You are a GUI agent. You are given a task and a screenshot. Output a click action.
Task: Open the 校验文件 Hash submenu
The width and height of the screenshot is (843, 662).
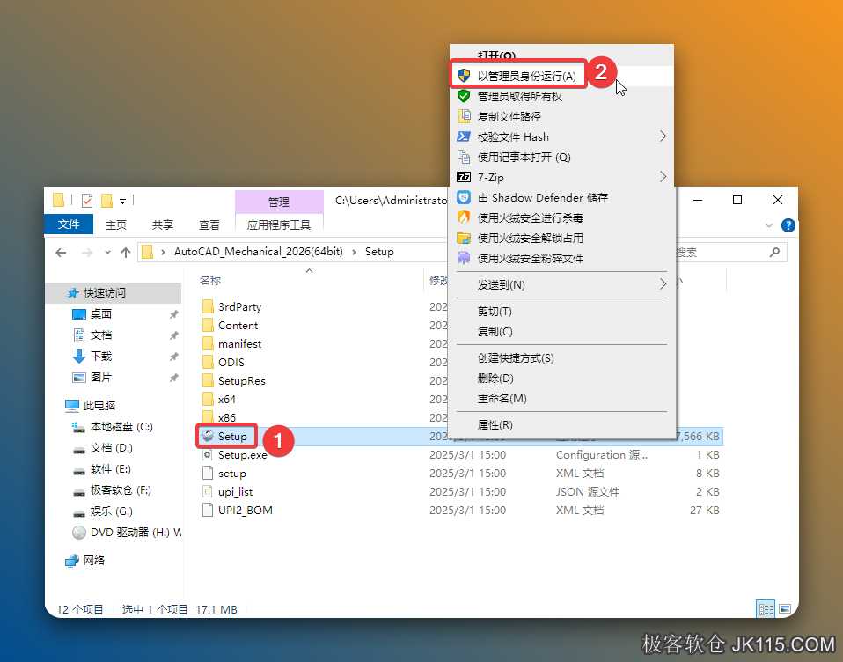click(561, 136)
